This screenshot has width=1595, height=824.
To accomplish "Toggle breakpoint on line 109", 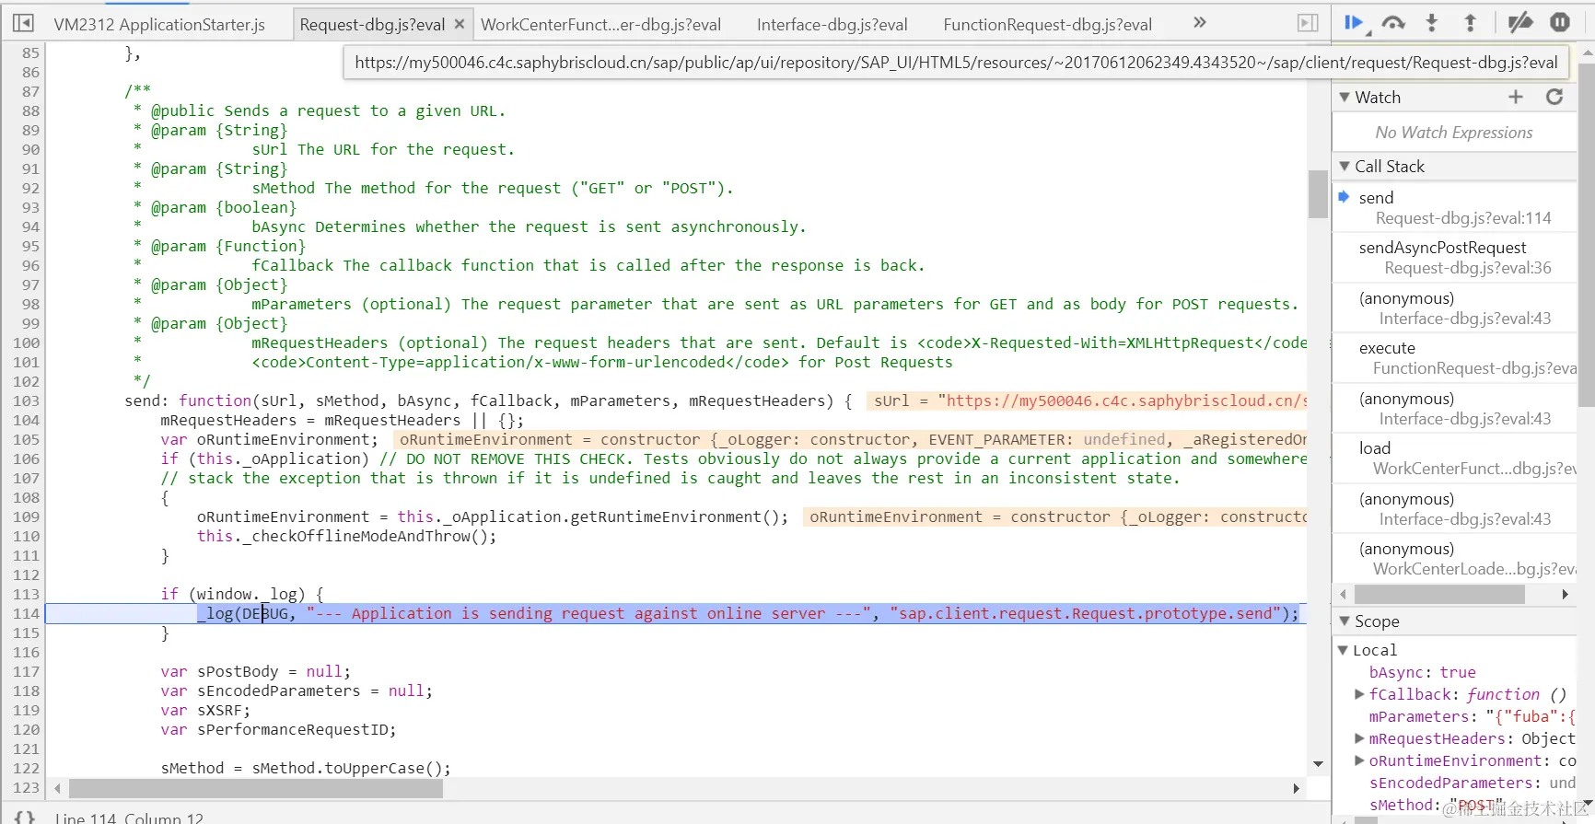I will point(26,516).
